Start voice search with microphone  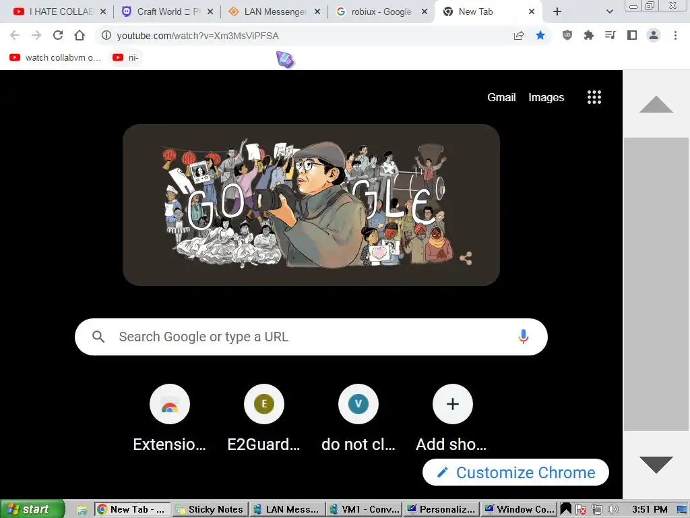pyautogui.click(x=523, y=337)
